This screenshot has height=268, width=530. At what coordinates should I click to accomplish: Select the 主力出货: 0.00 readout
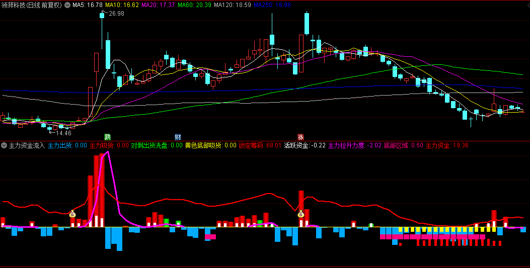pyautogui.click(x=67, y=145)
